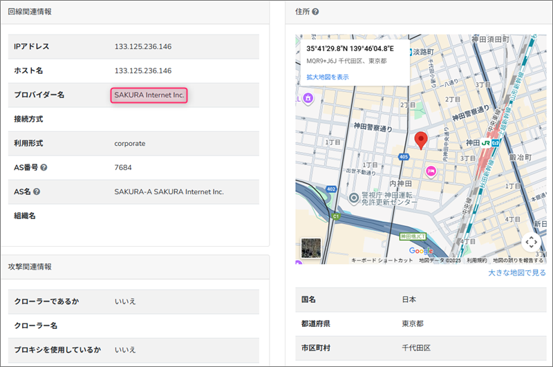Open the map camera pan controls
Image resolution: width=553 pixels, height=367 pixels.
[531, 241]
